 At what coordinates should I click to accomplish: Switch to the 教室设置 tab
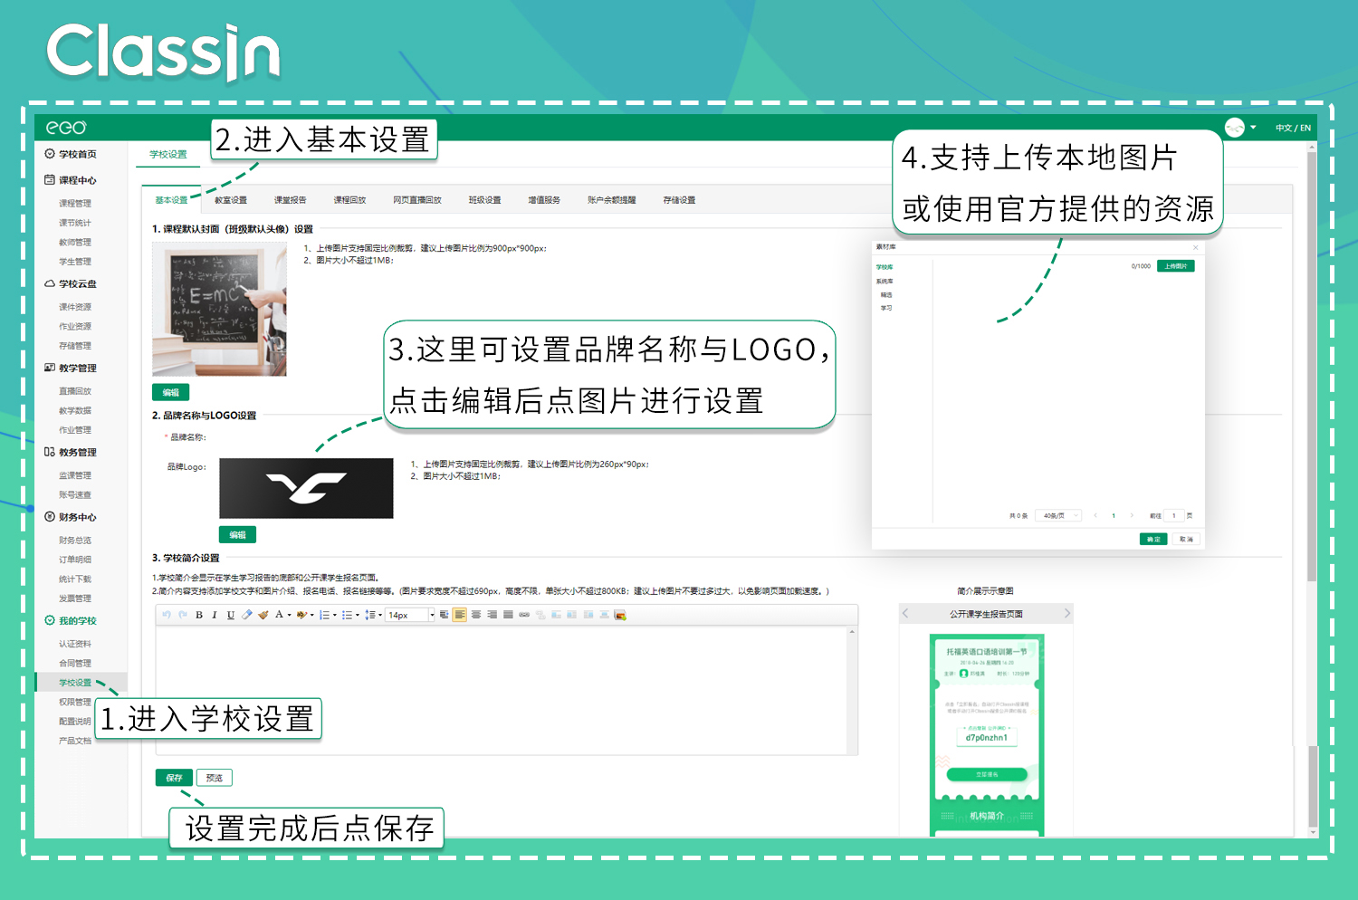231,200
